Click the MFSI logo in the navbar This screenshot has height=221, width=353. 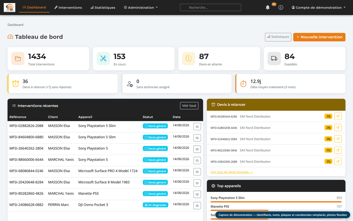10,8
